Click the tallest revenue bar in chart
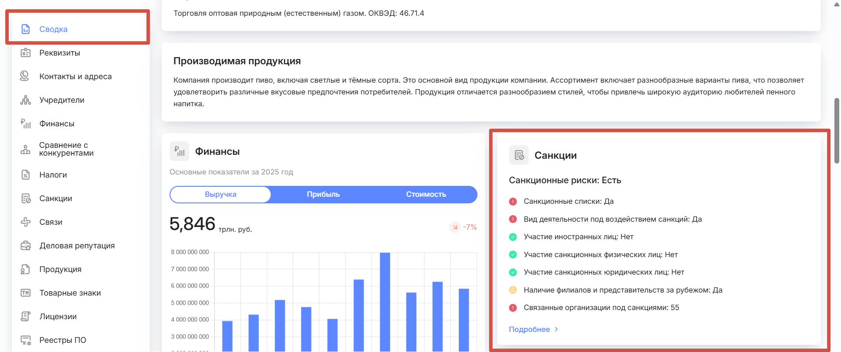Viewport: 841px width, 352px height. 385,302
